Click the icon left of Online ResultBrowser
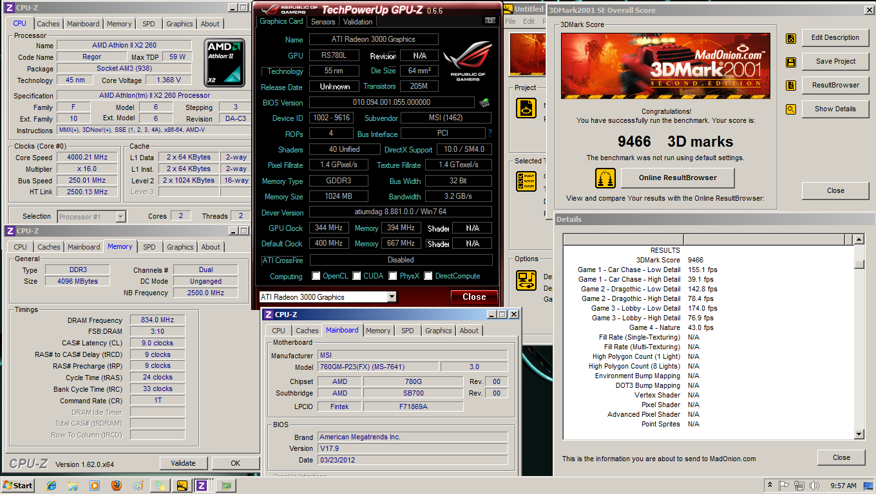Viewport: 876px width, 494px height. pyautogui.click(x=605, y=178)
